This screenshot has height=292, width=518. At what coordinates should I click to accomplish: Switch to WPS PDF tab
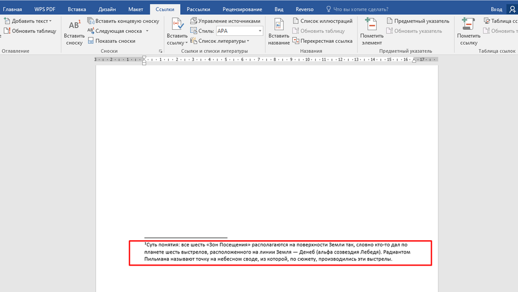(x=44, y=9)
